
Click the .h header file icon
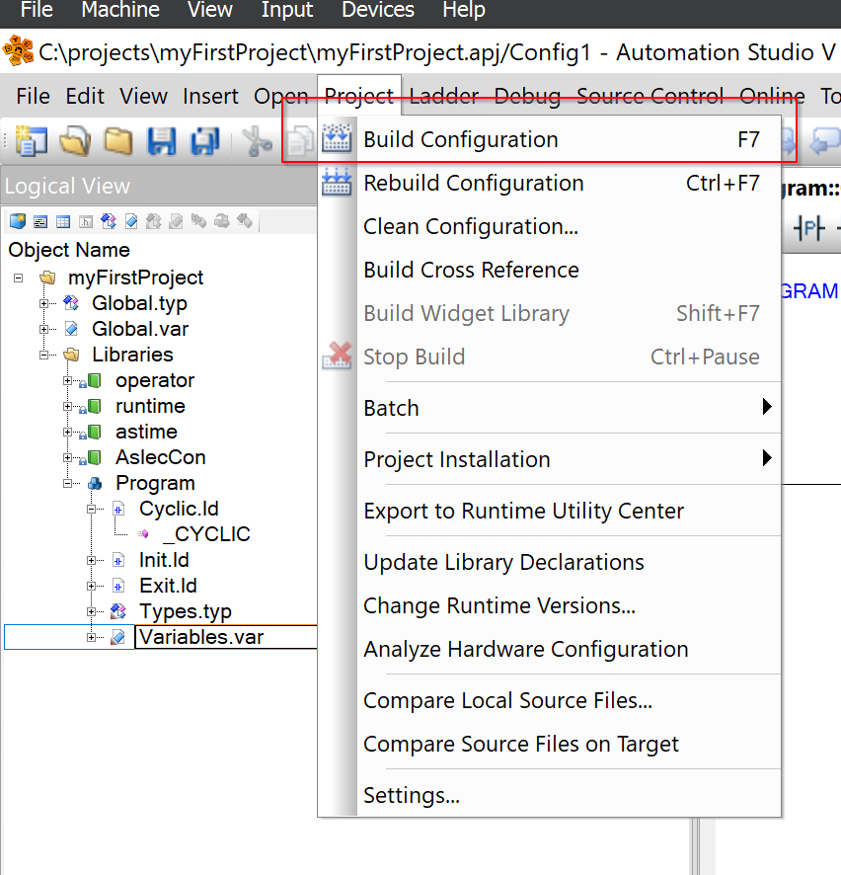[86, 222]
